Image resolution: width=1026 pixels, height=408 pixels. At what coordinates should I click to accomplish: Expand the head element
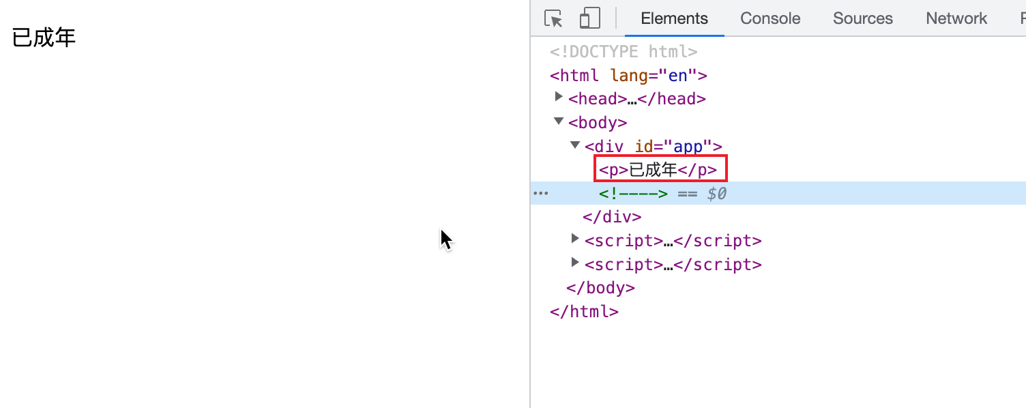(x=559, y=98)
